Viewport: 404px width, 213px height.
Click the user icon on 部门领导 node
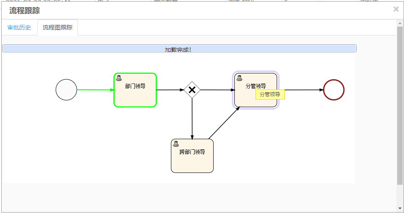119,78
